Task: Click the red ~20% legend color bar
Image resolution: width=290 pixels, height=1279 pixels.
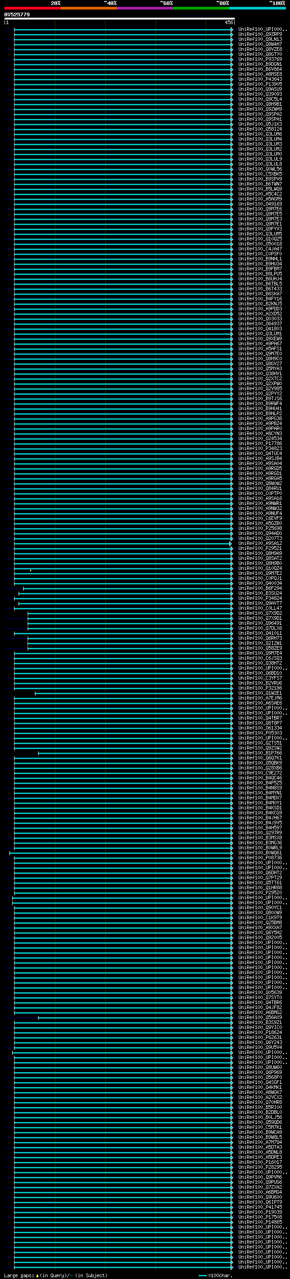Action: click(x=32, y=9)
